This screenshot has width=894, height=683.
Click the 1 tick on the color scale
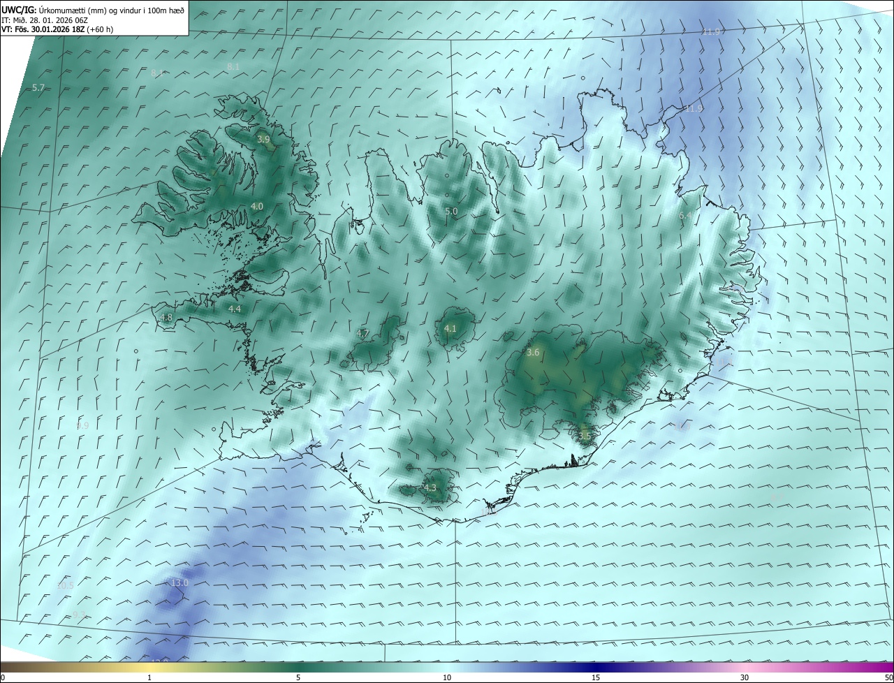tap(149, 677)
